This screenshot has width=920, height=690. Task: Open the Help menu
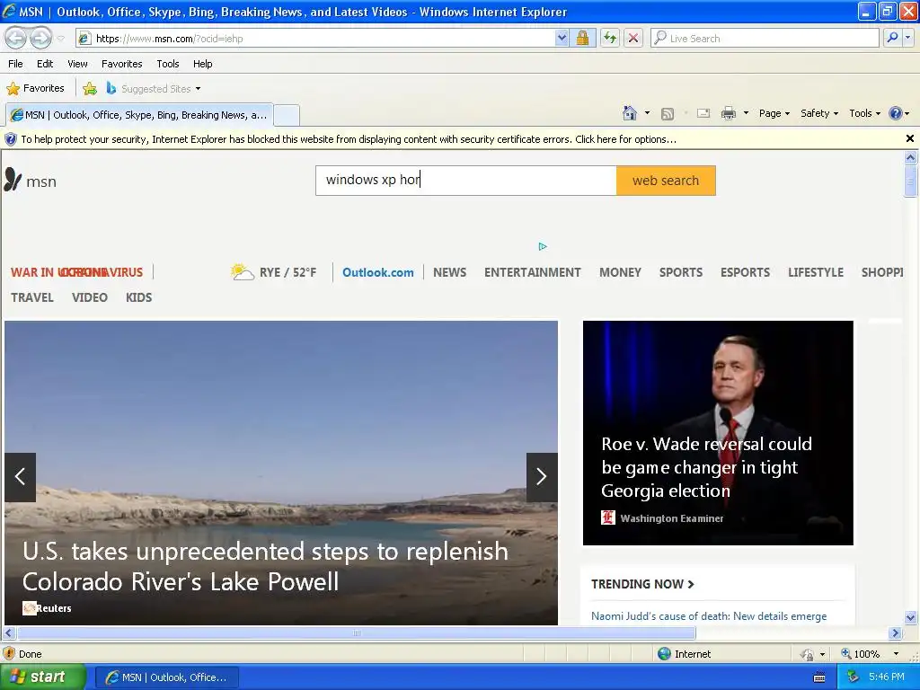point(202,64)
